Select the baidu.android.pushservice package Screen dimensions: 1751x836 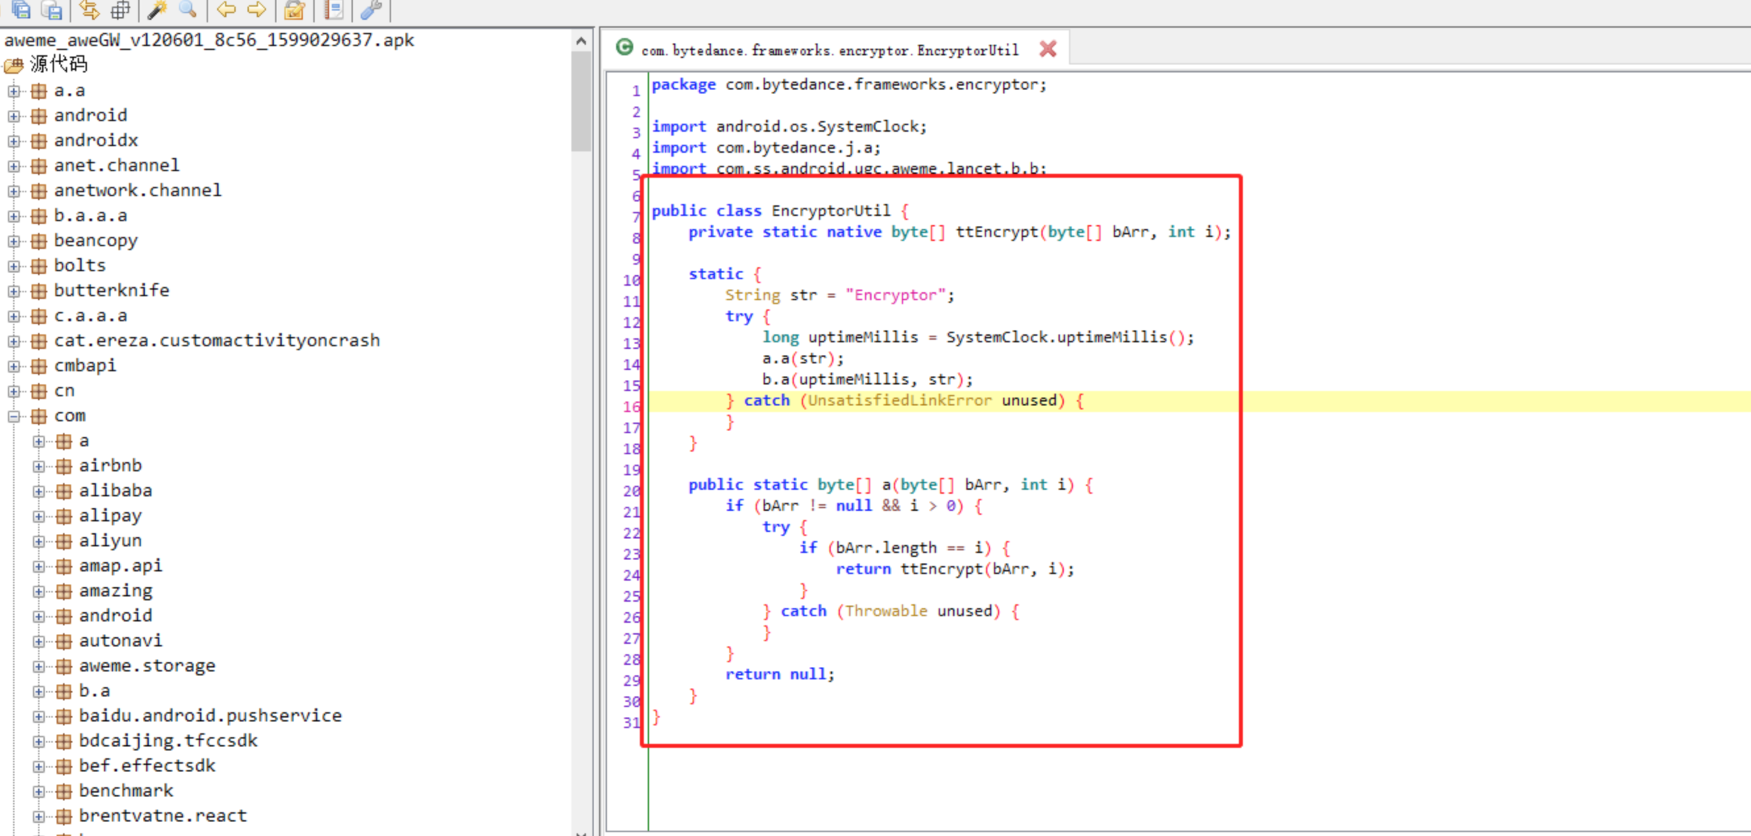(210, 716)
